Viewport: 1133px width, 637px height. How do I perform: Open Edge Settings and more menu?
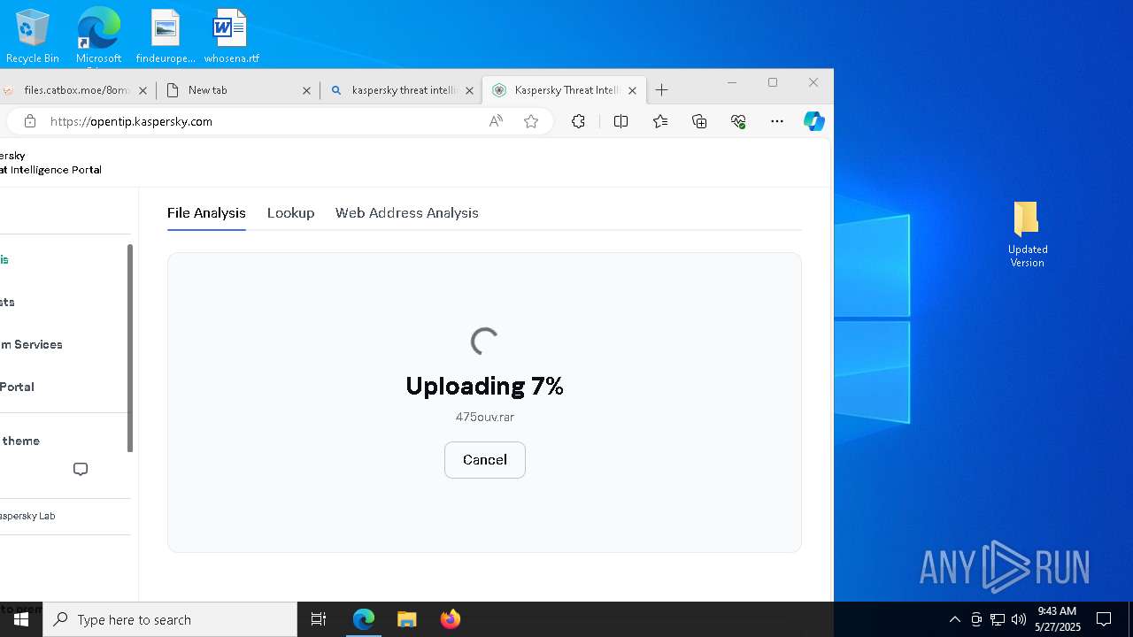(x=777, y=121)
